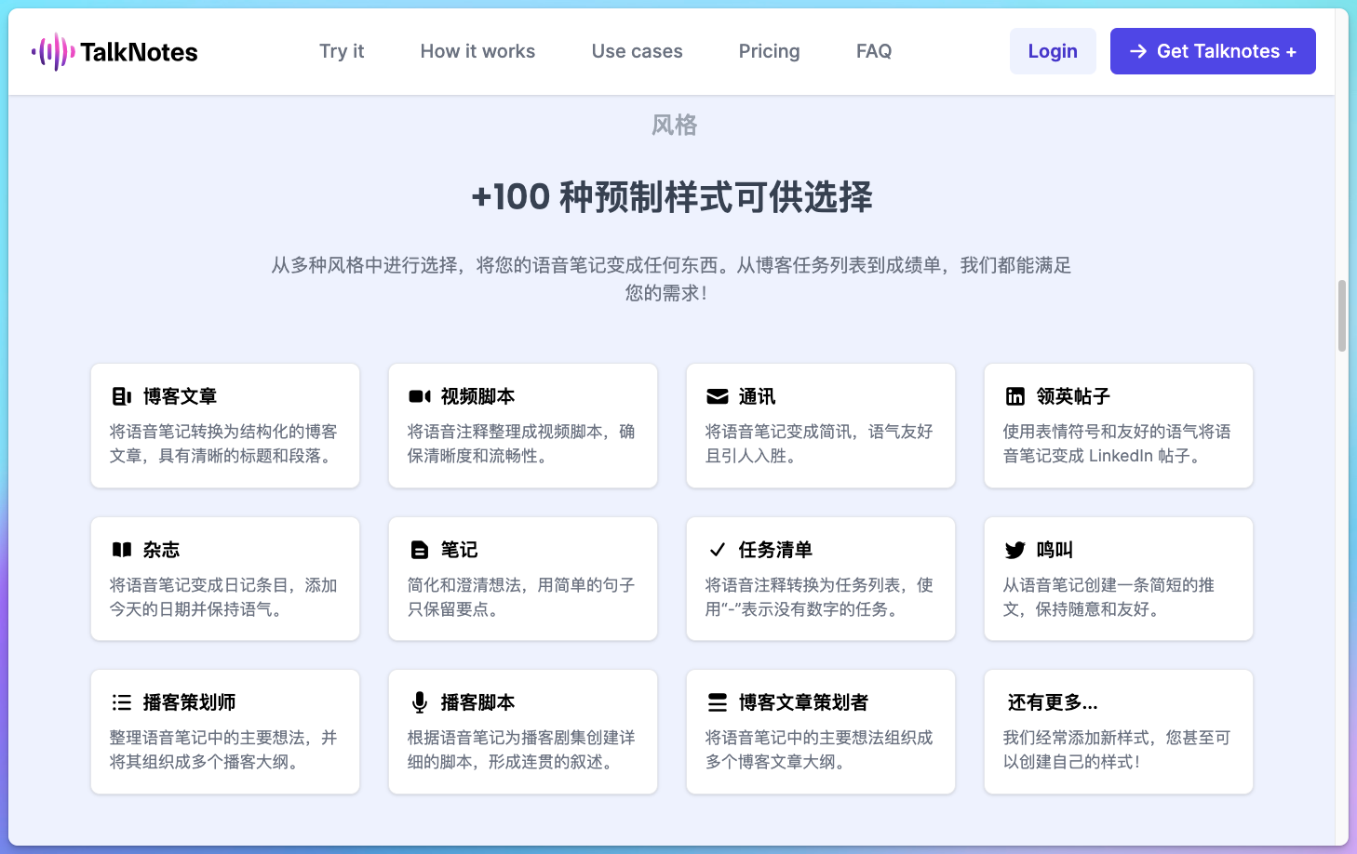The height and width of the screenshot is (854, 1357).
Task: Switch to the Use cases section
Action: point(637,51)
